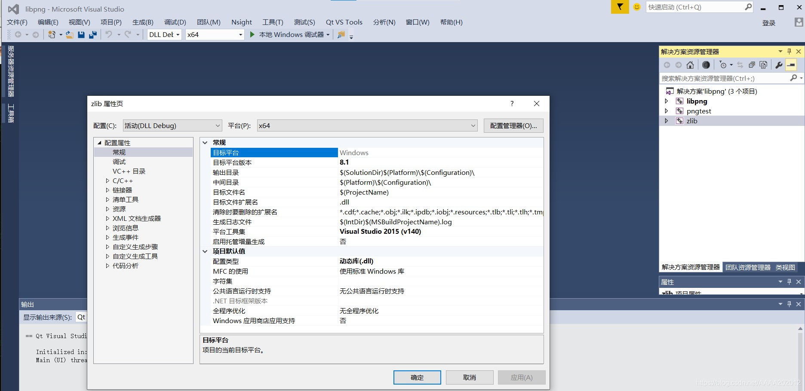The image size is (805, 391).
Task: Collapse the 常规 section in property grid
Action: [x=205, y=143]
